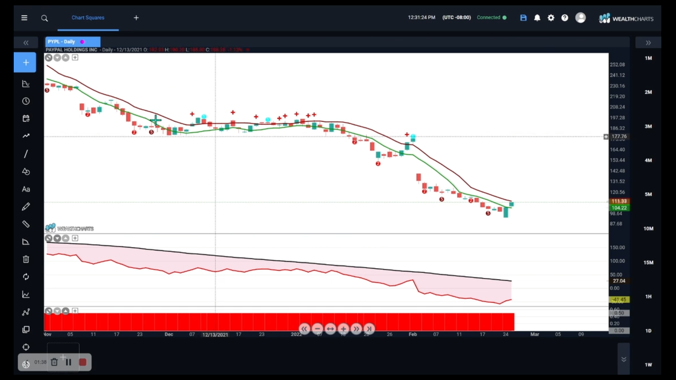Maximize the price pane plus box
Viewport: 676px width, 380px height.
[x=75, y=58]
